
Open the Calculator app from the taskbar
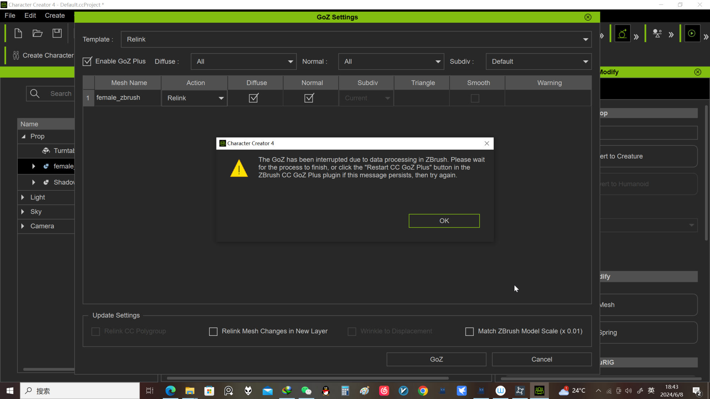click(x=345, y=390)
